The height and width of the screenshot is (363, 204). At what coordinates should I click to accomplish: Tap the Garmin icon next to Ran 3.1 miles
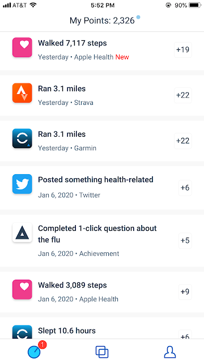click(x=22, y=138)
